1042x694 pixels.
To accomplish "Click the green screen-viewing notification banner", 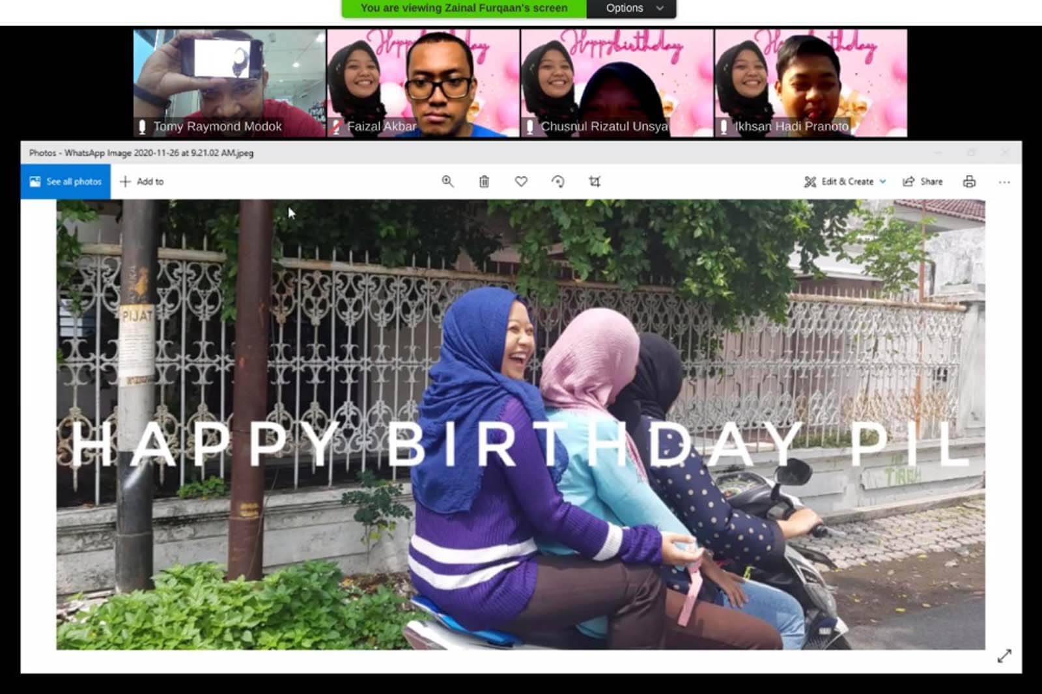I will (x=464, y=8).
